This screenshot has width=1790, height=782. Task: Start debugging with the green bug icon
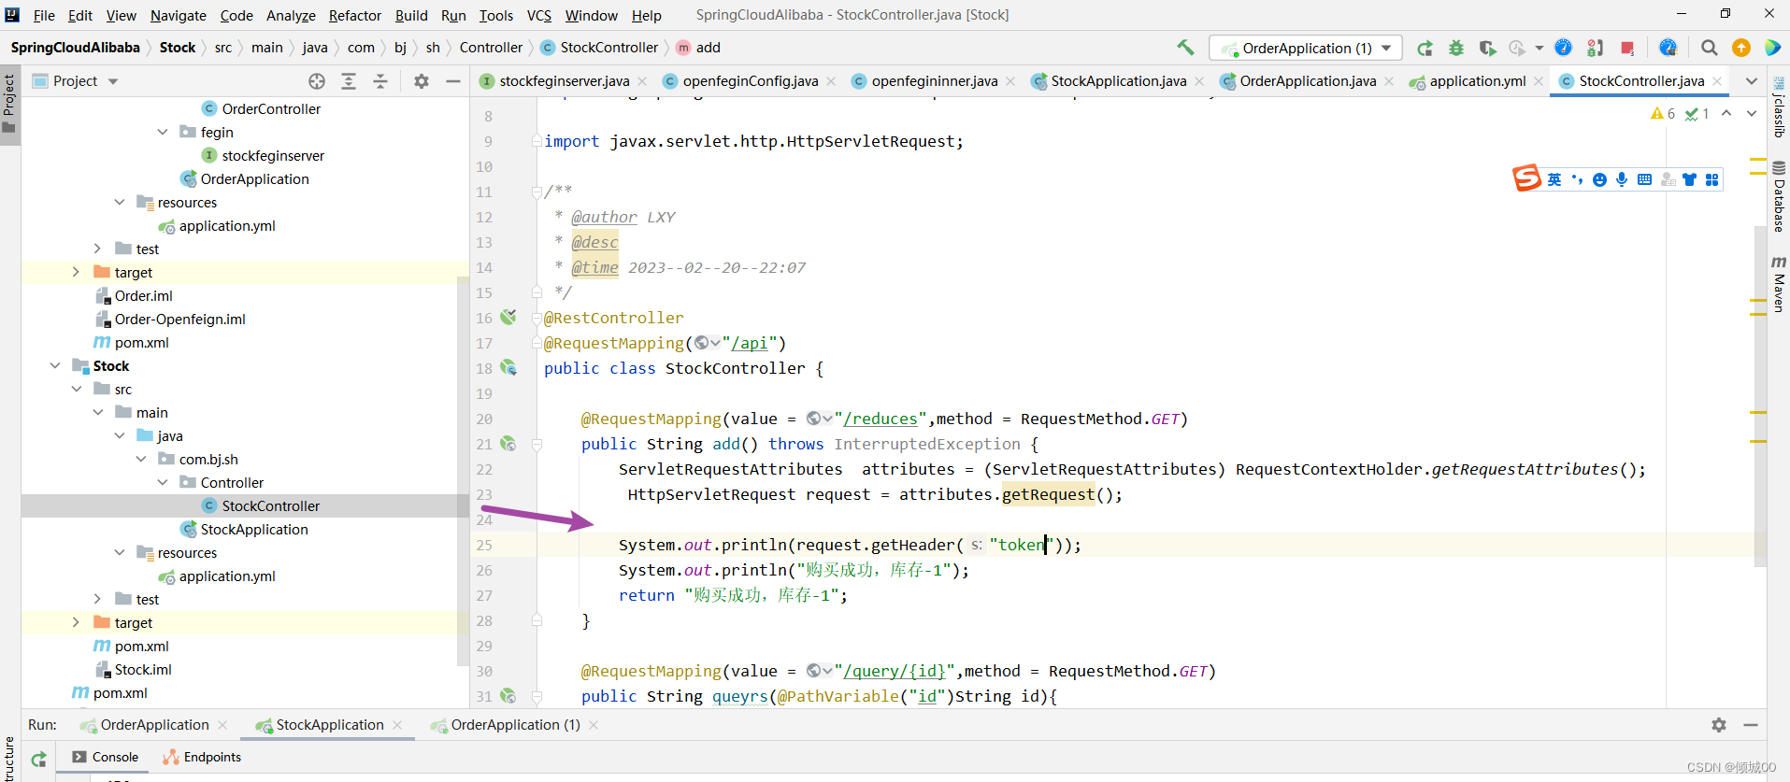[x=1456, y=48]
